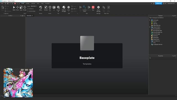
Task: Select Lighting in Explorer
Action: 155,24
